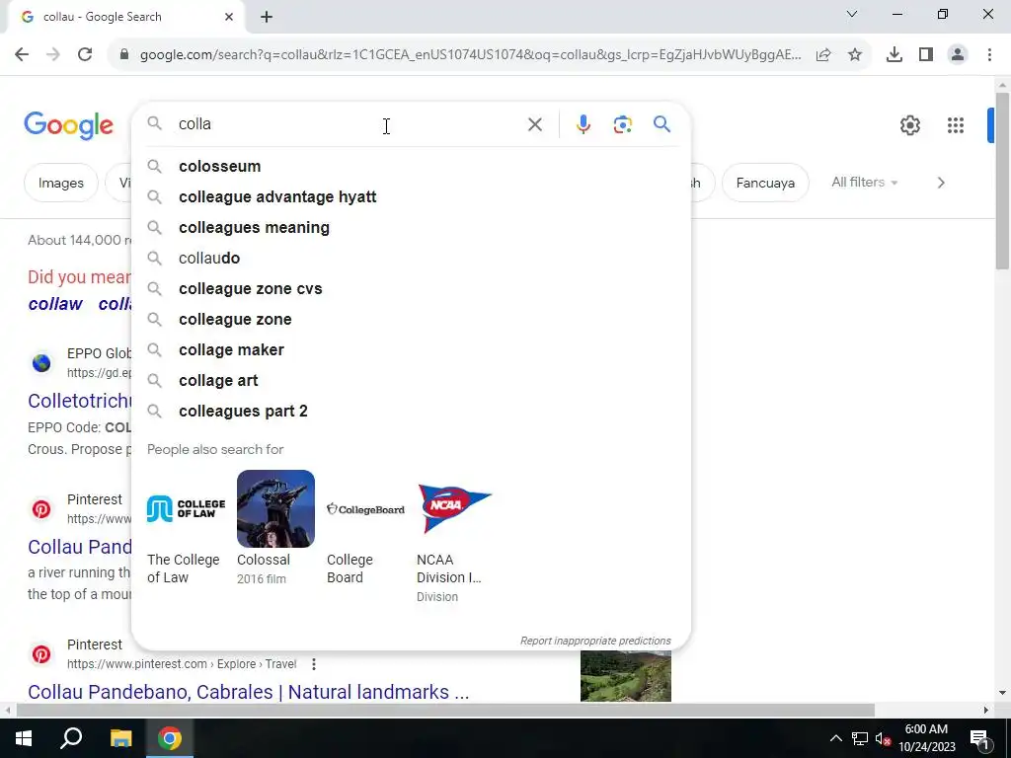1011x758 pixels.
Task: Open the three-dot menu for Pinterest result
Action: coord(313,664)
